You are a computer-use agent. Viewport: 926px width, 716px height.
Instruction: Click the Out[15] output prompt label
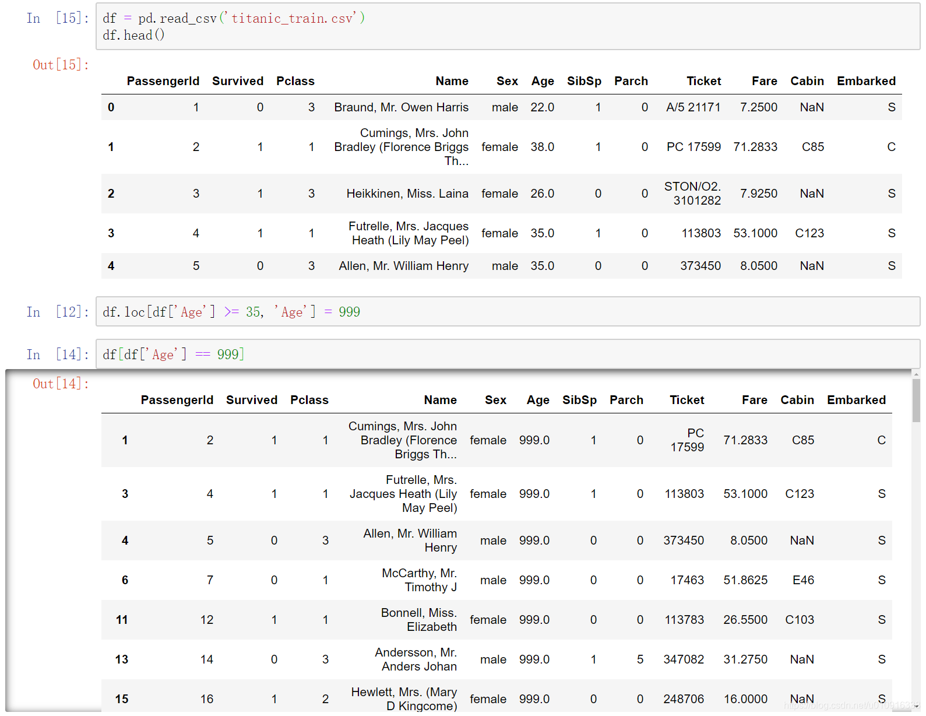[x=61, y=65]
